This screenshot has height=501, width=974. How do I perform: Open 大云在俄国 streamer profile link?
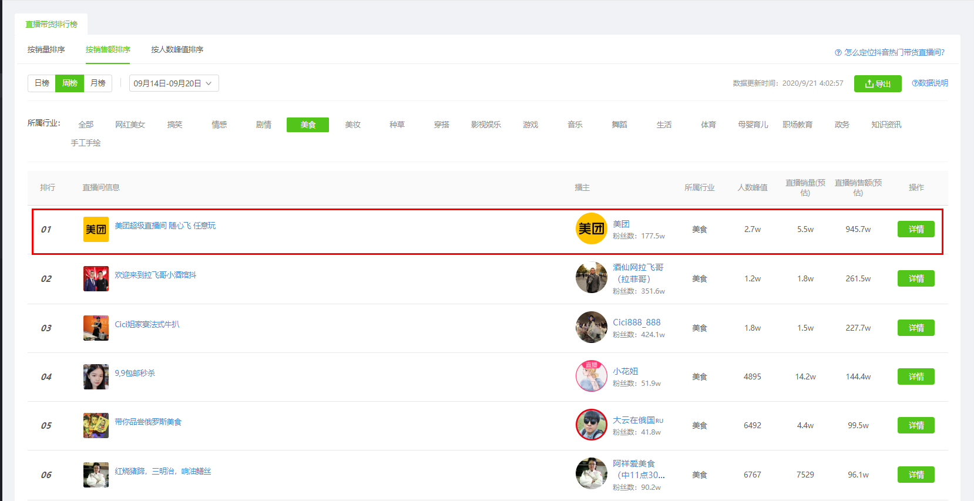click(638, 420)
